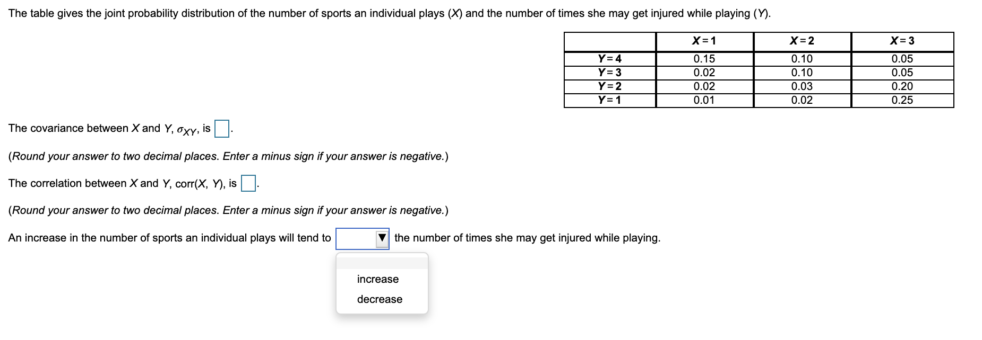This screenshot has width=982, height=340.
Task: Click the value 0.15 in the table
Action: (x=704, y=60)
